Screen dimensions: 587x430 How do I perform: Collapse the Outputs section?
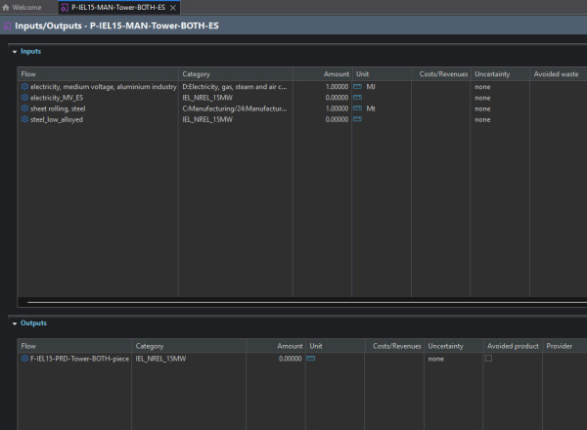pyautogui.click(x=15, y=322)
